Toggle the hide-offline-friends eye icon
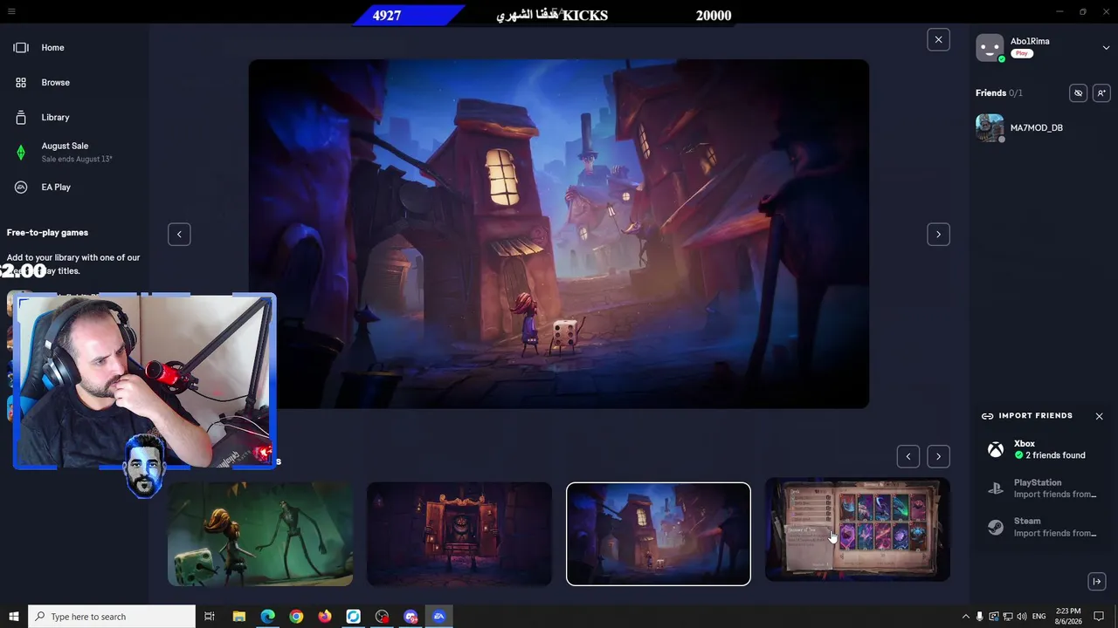Screen dimensions: 1118x628 tap(1078, 92)
